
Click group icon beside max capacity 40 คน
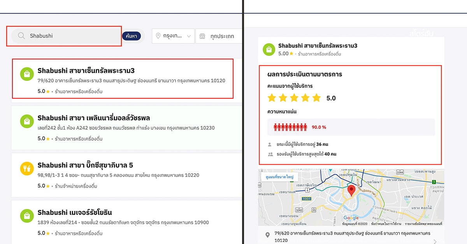pyautogui.click(x=270, y=154)
